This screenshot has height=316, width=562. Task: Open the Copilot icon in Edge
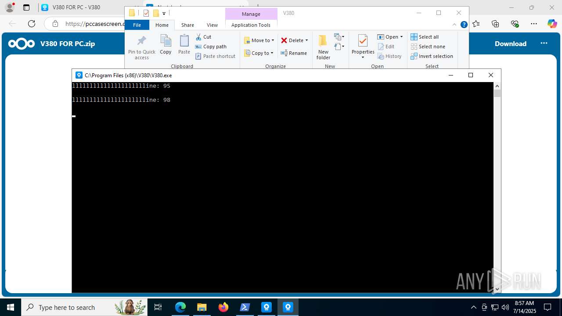pos(552,24)
